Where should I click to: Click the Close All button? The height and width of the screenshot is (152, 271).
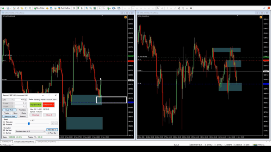pyautogui.click(x=49, y=115)
